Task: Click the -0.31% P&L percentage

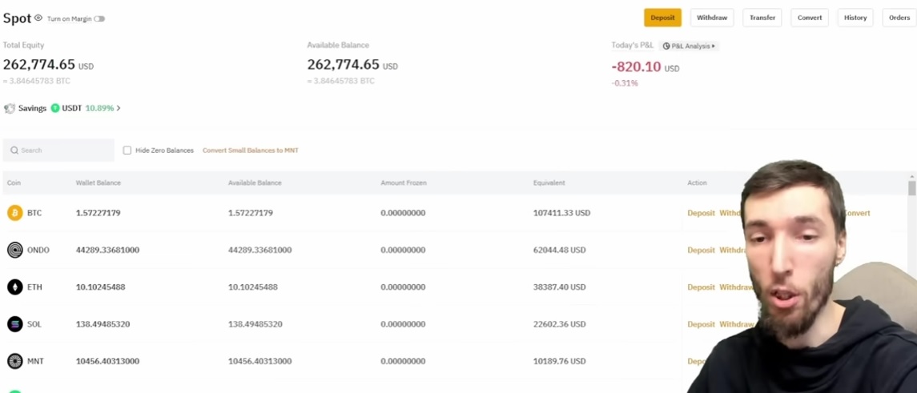Action: coord(625,83)
